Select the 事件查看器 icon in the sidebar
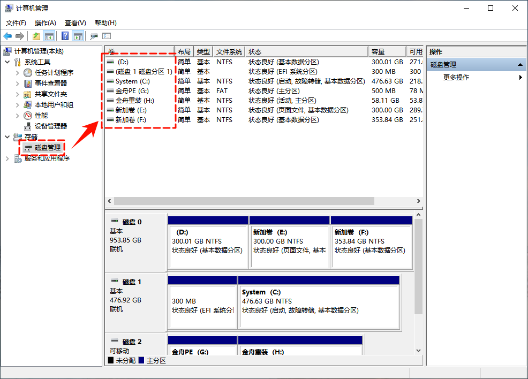528x379 pixels. pos(28,83)
